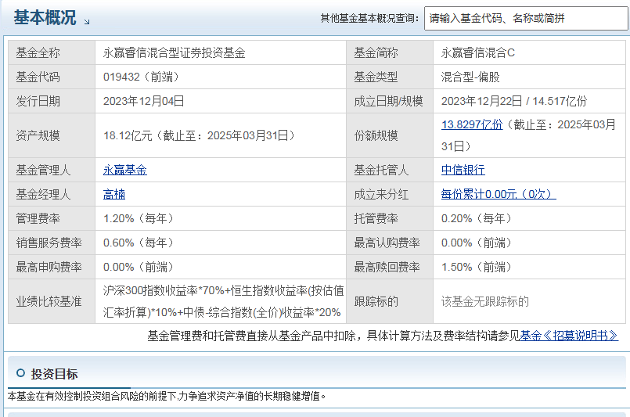This screenshot has width=630, height=417.
Task: Select the 投资目标 section header
Action: (x=317, y=373)
